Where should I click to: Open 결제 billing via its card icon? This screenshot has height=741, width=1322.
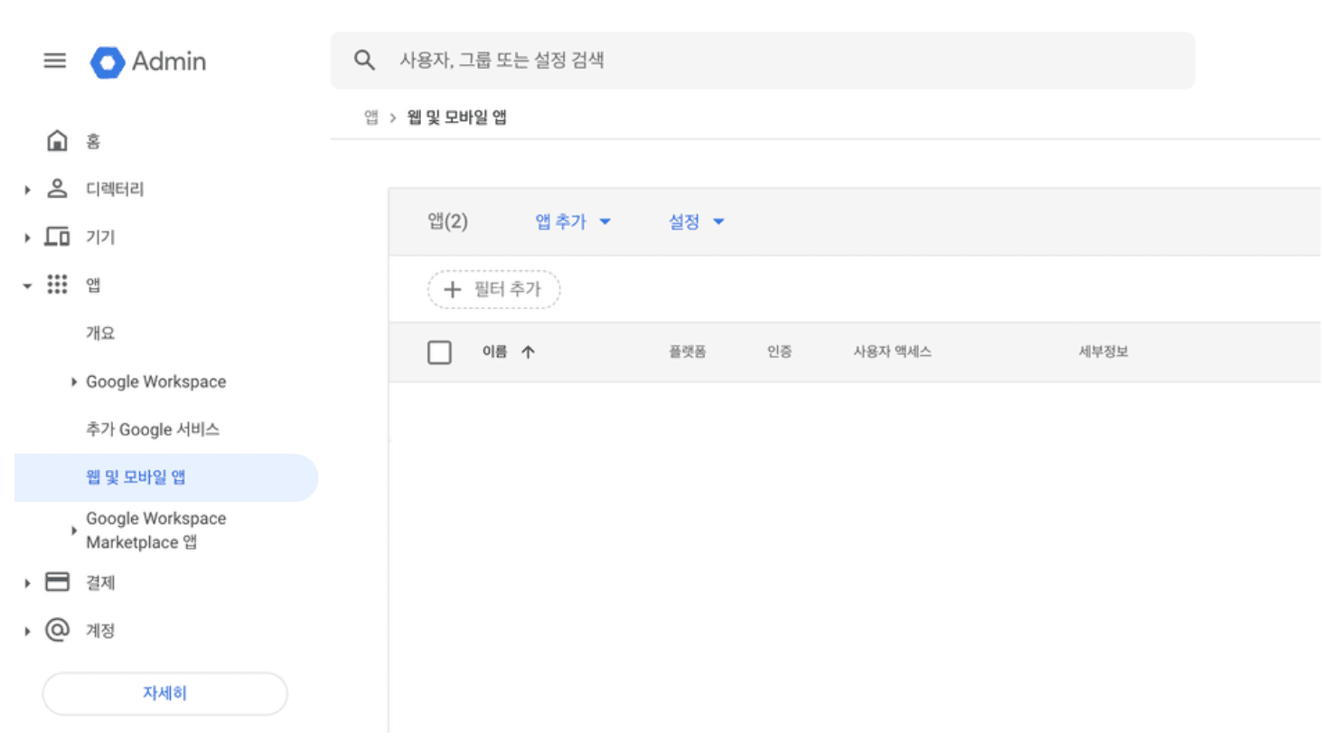click(56, 582)
